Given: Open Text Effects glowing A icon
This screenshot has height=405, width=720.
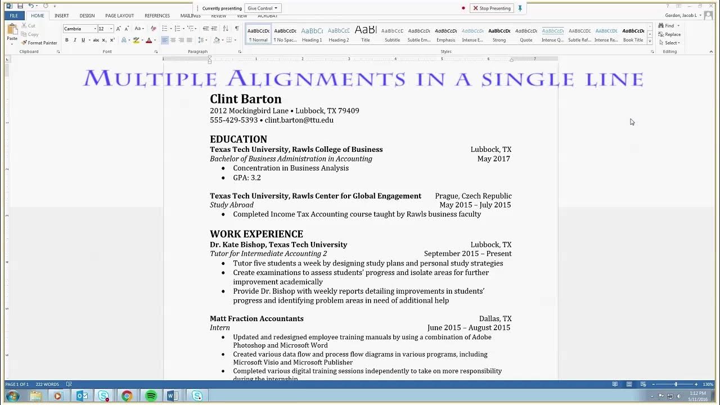Looking at the screenshot, I should [124, 40].
